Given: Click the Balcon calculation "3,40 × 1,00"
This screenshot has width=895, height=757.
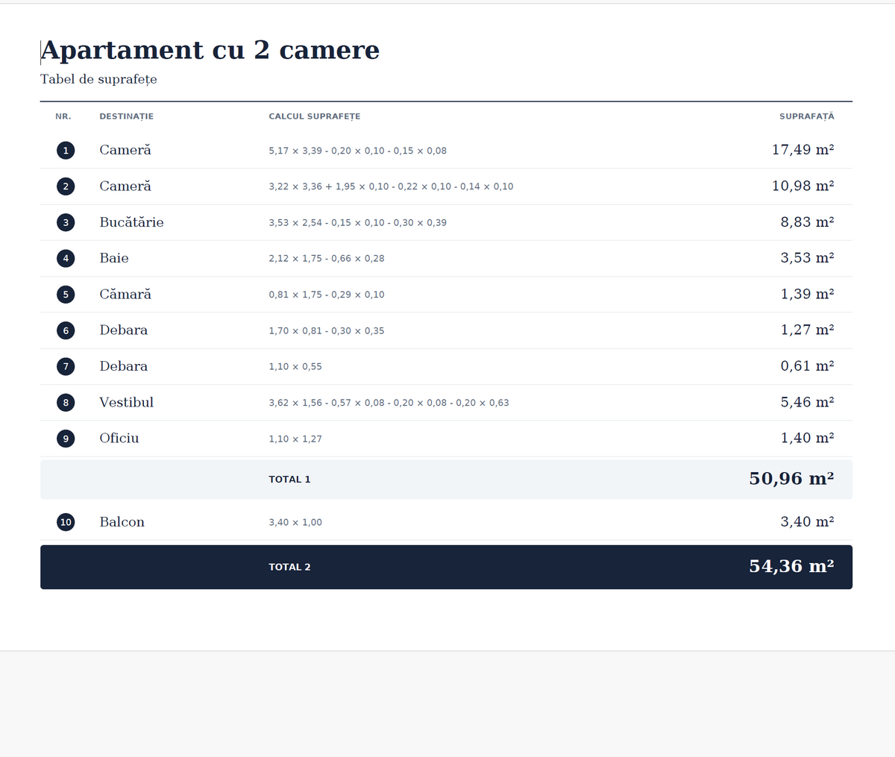Looking at the screenshot, I should pyautogui.click(x=295, y=522).
